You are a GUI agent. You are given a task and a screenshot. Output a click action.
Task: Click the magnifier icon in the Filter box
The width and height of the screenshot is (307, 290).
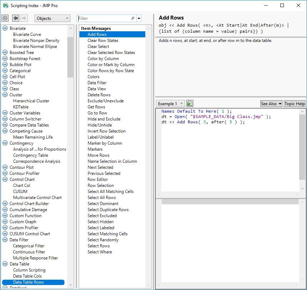pos(133,18)
